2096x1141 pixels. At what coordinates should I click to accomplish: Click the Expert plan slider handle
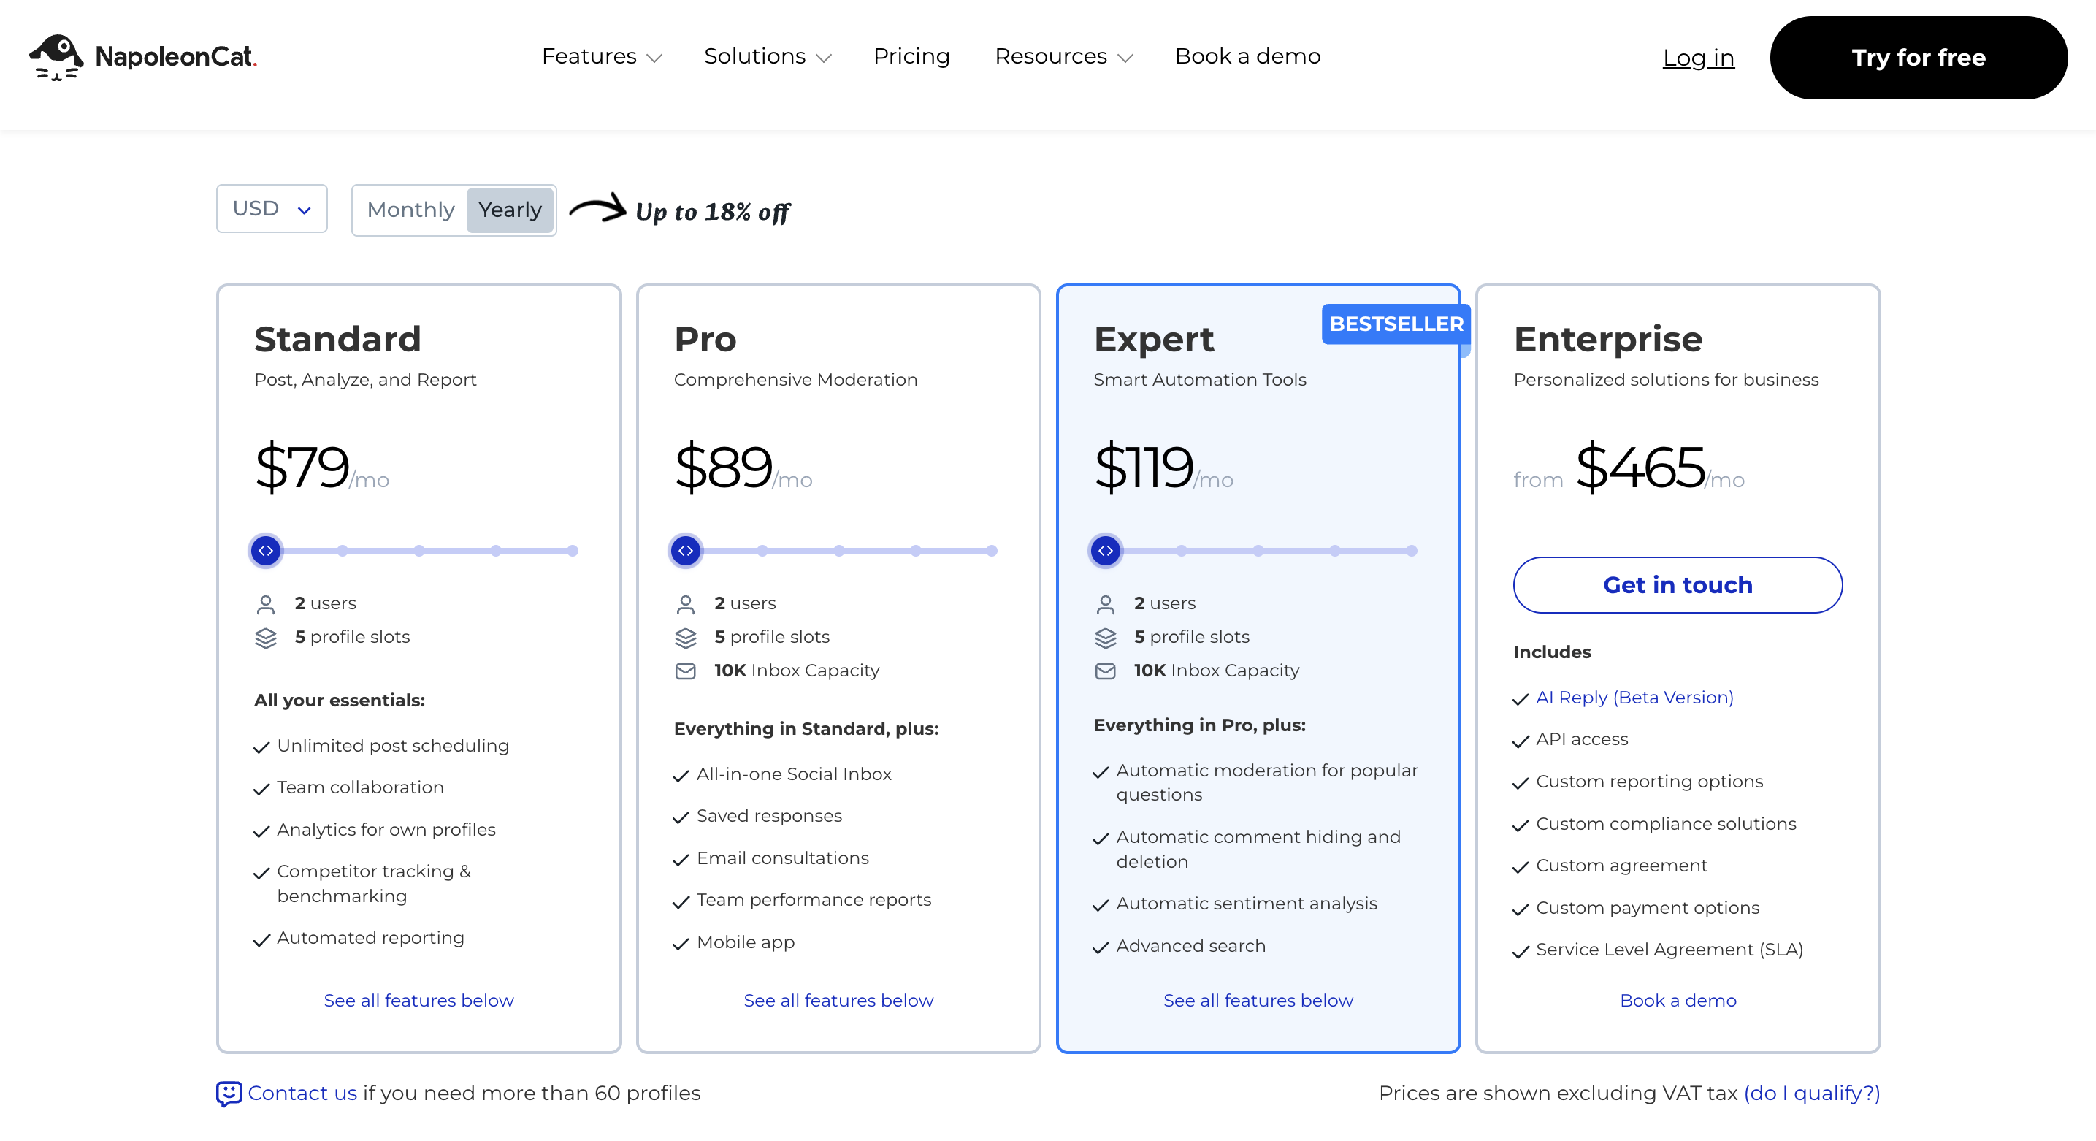tap(1105, 551)
